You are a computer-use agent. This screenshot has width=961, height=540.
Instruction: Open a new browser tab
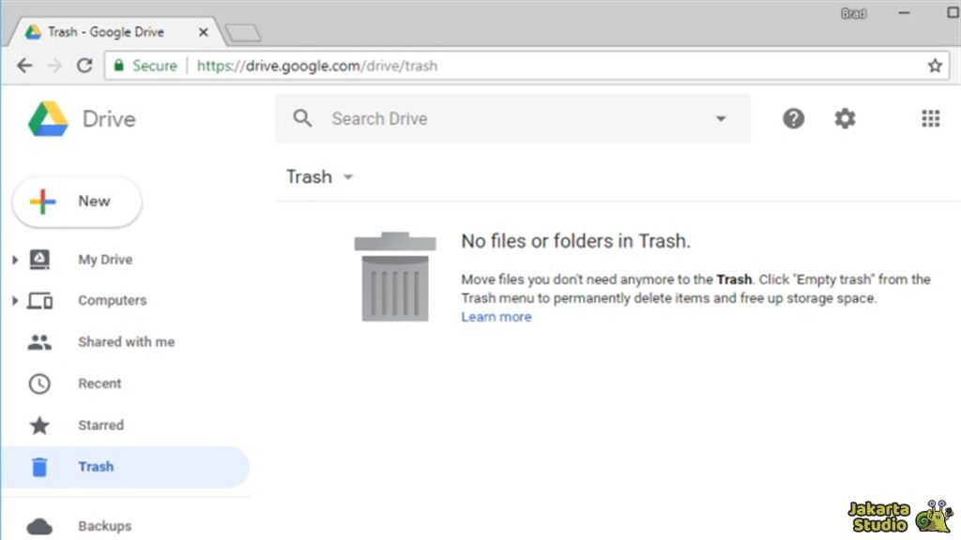tap(243, 33)
